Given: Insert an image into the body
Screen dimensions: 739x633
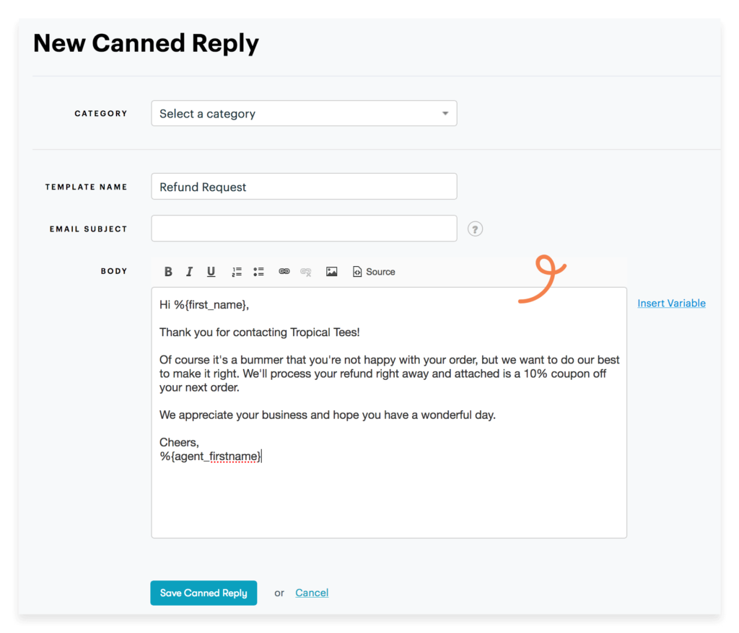Looking at the screenshot, I should [x=331, y=272].
